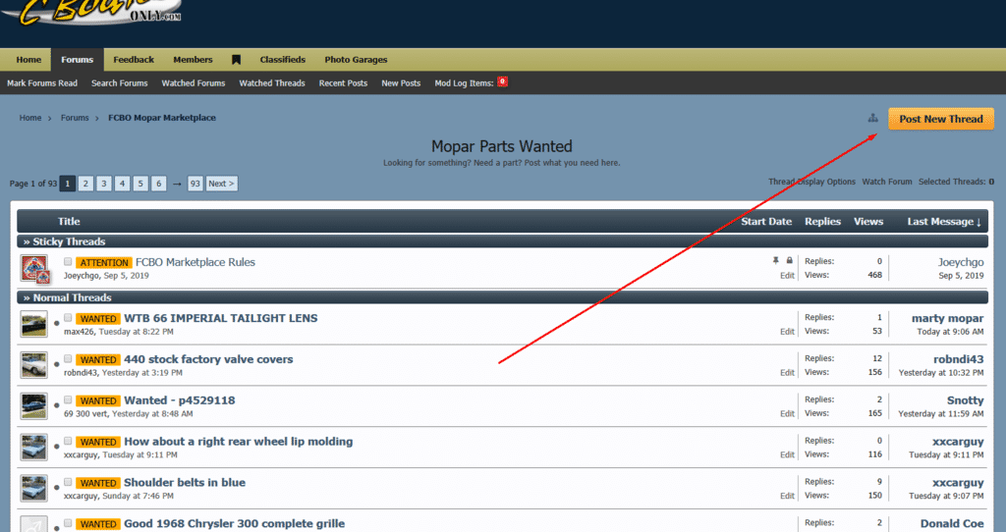Image resolution: width=1006 pixels, height=532 pixels.
Task: Click the pin icon on Marketplace Rules thread
Action: [776, 261]
